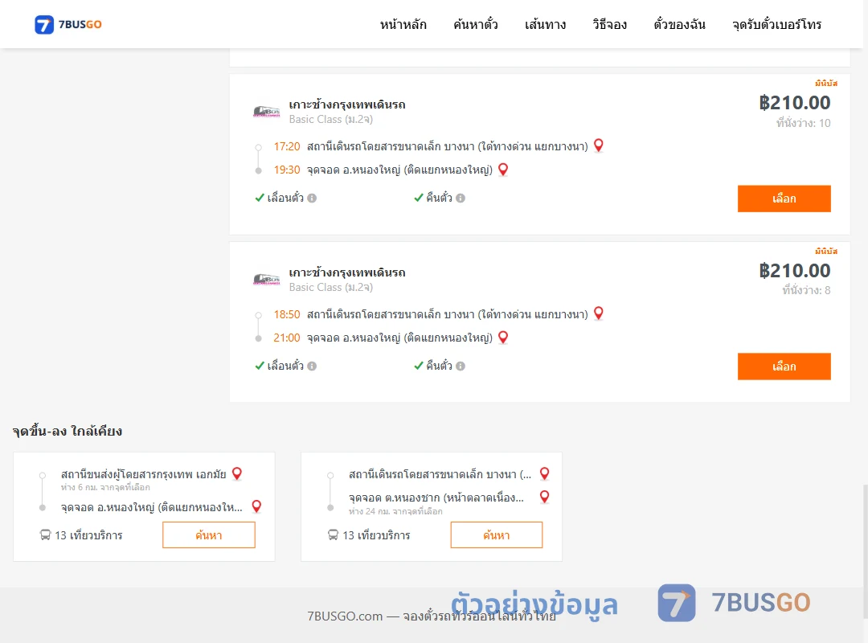Viewport: 868px width, 643px height.
Task: Click ที่นั่งว่าง: 10 seat availability text
Action: click(x=803, y=123)
